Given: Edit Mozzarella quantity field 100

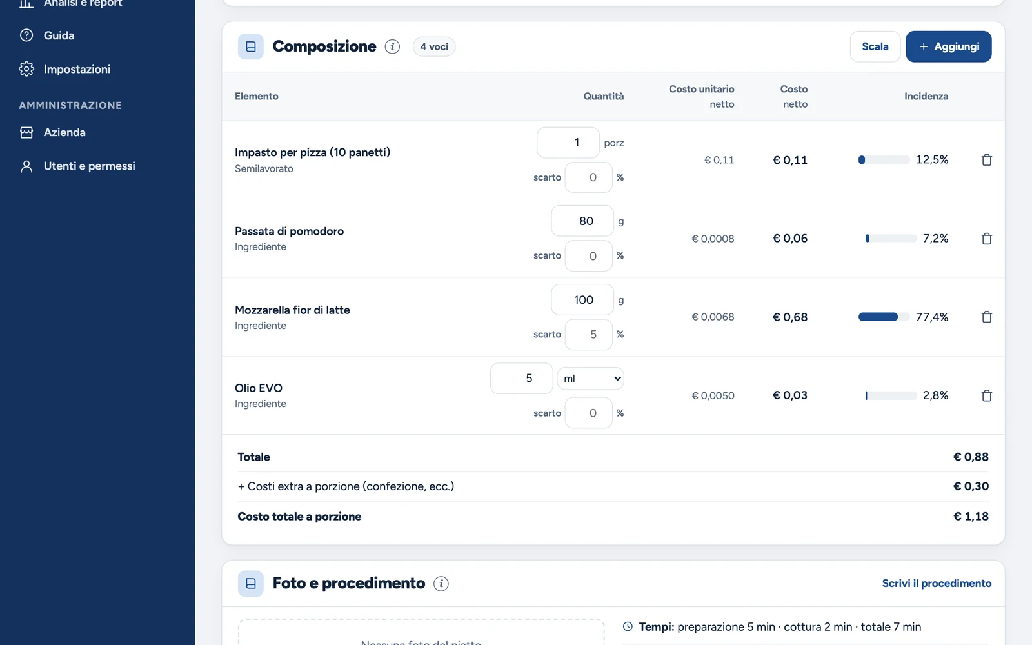Looking at the screenshot, I should coord(582,300).
